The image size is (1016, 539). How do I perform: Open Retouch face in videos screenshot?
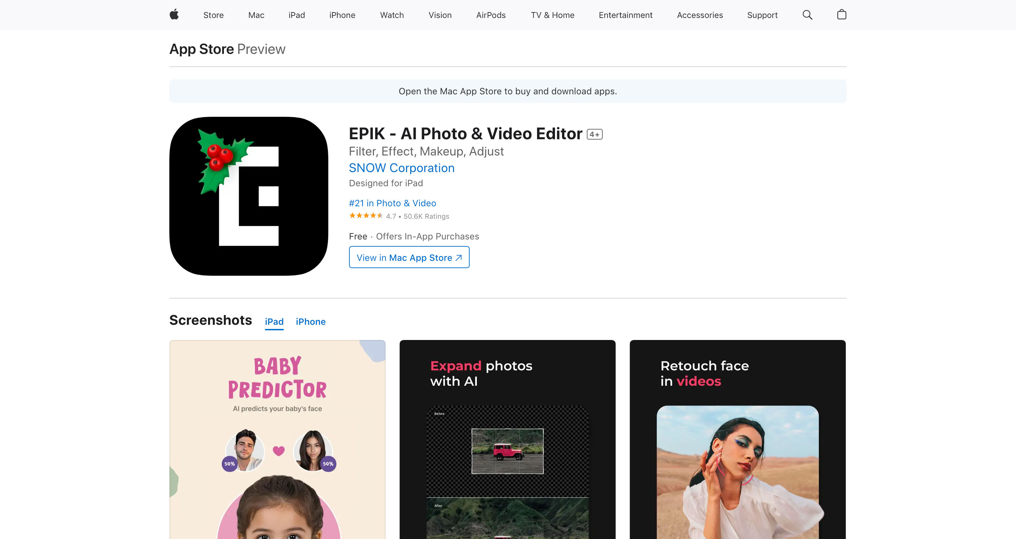pyautogui.click(x=737, y=439)
